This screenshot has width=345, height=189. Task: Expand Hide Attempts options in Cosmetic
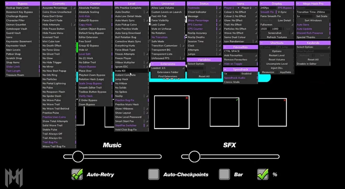tap(74, 25)
